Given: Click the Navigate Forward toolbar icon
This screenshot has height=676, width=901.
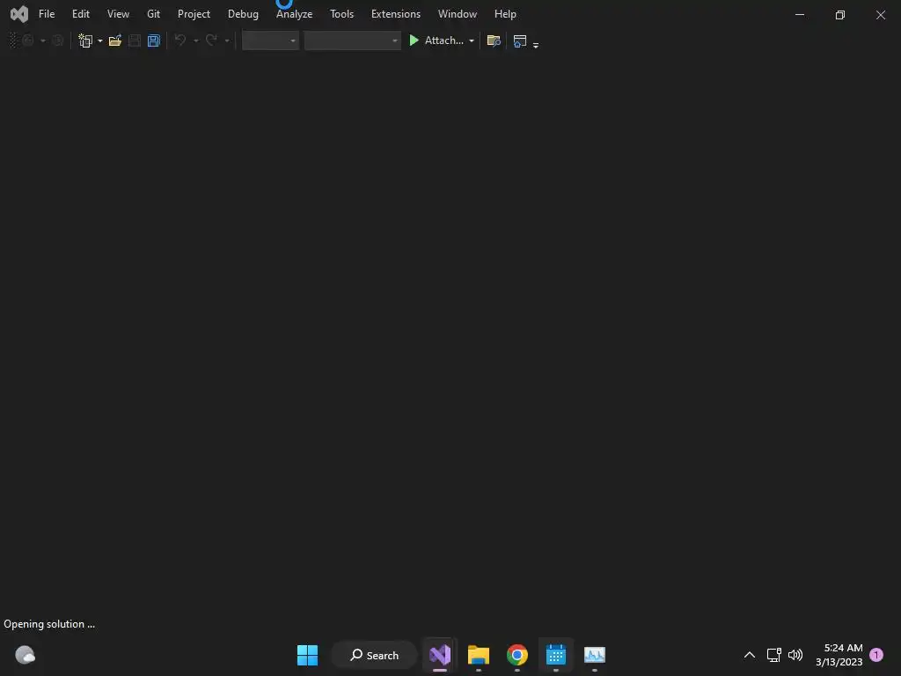Looking at the screenshot, I should coord(57,40).
